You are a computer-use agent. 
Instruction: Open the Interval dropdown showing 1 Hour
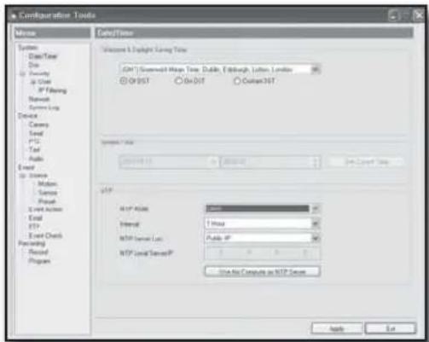[x=315, y=223]
